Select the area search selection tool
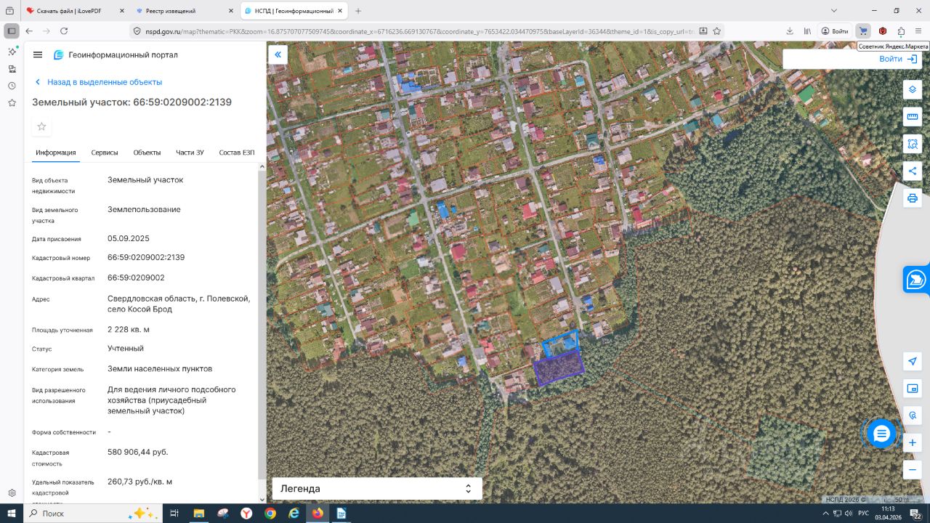Viewport: 930px width, 523px height. pos(913,144)
